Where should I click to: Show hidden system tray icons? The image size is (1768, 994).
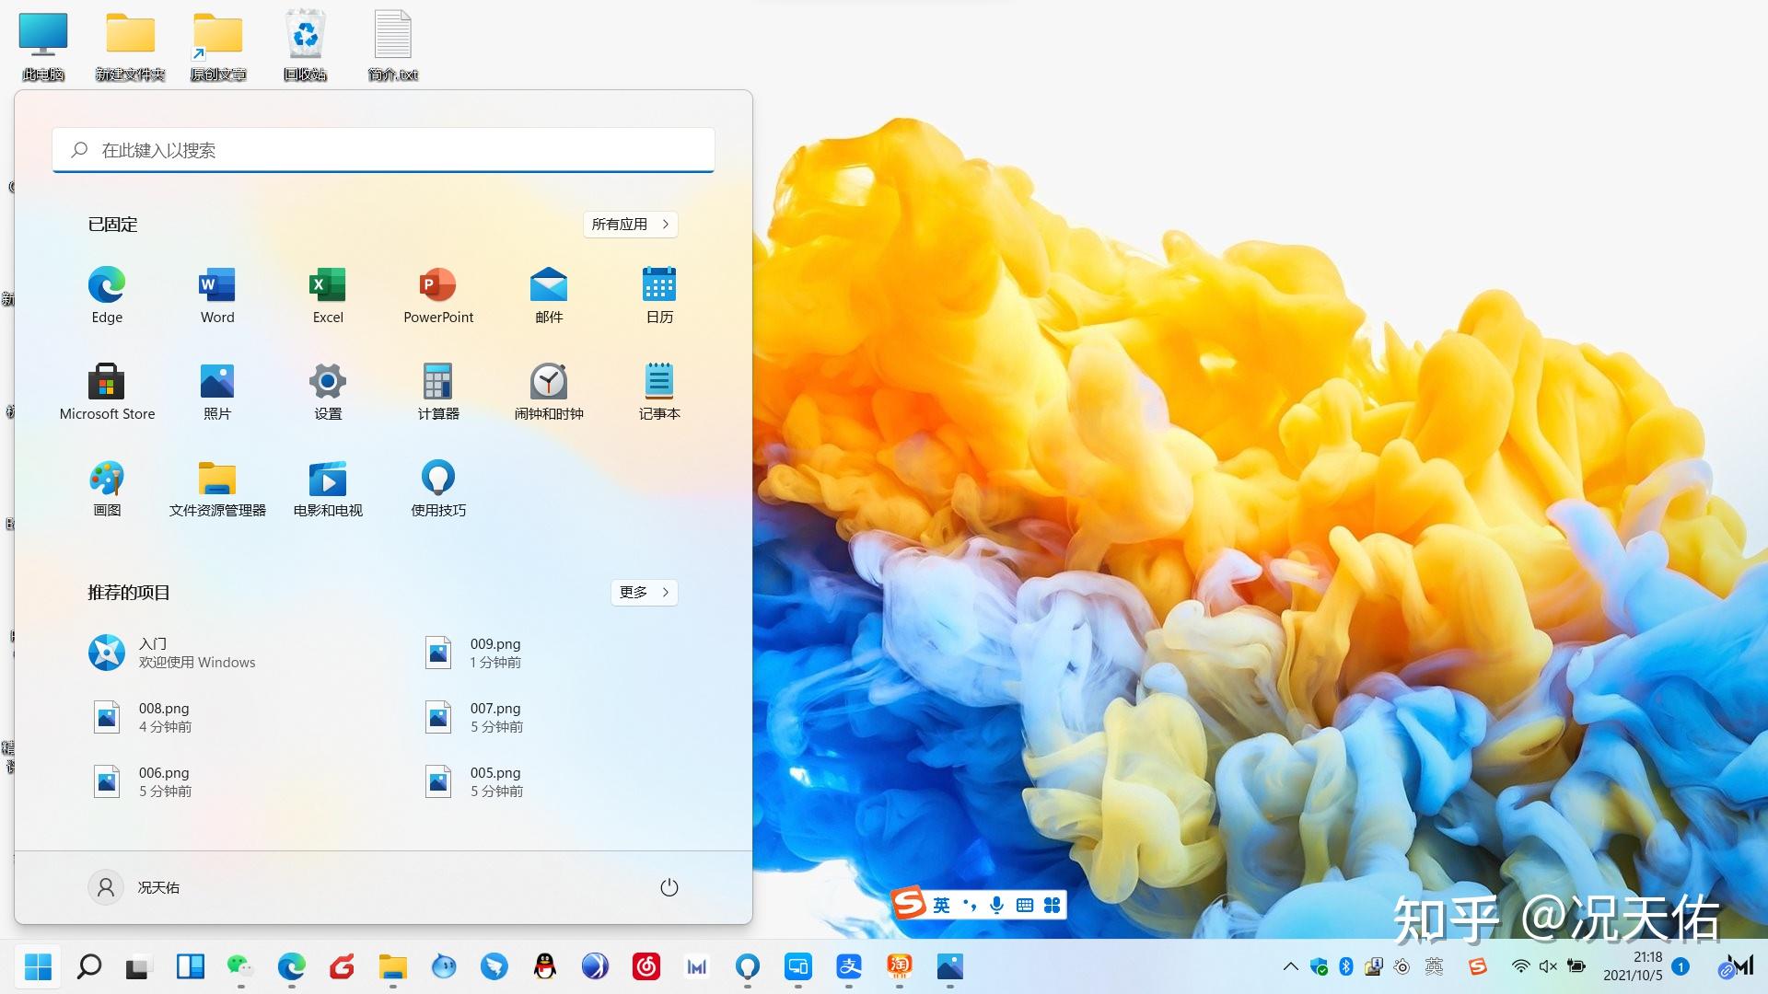pos(1291,966)
